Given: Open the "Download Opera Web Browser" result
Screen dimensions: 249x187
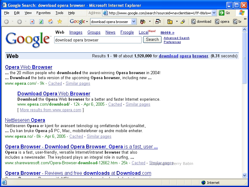Looking at the screenshot, I should pyautogui.click(x=54, y=93).
